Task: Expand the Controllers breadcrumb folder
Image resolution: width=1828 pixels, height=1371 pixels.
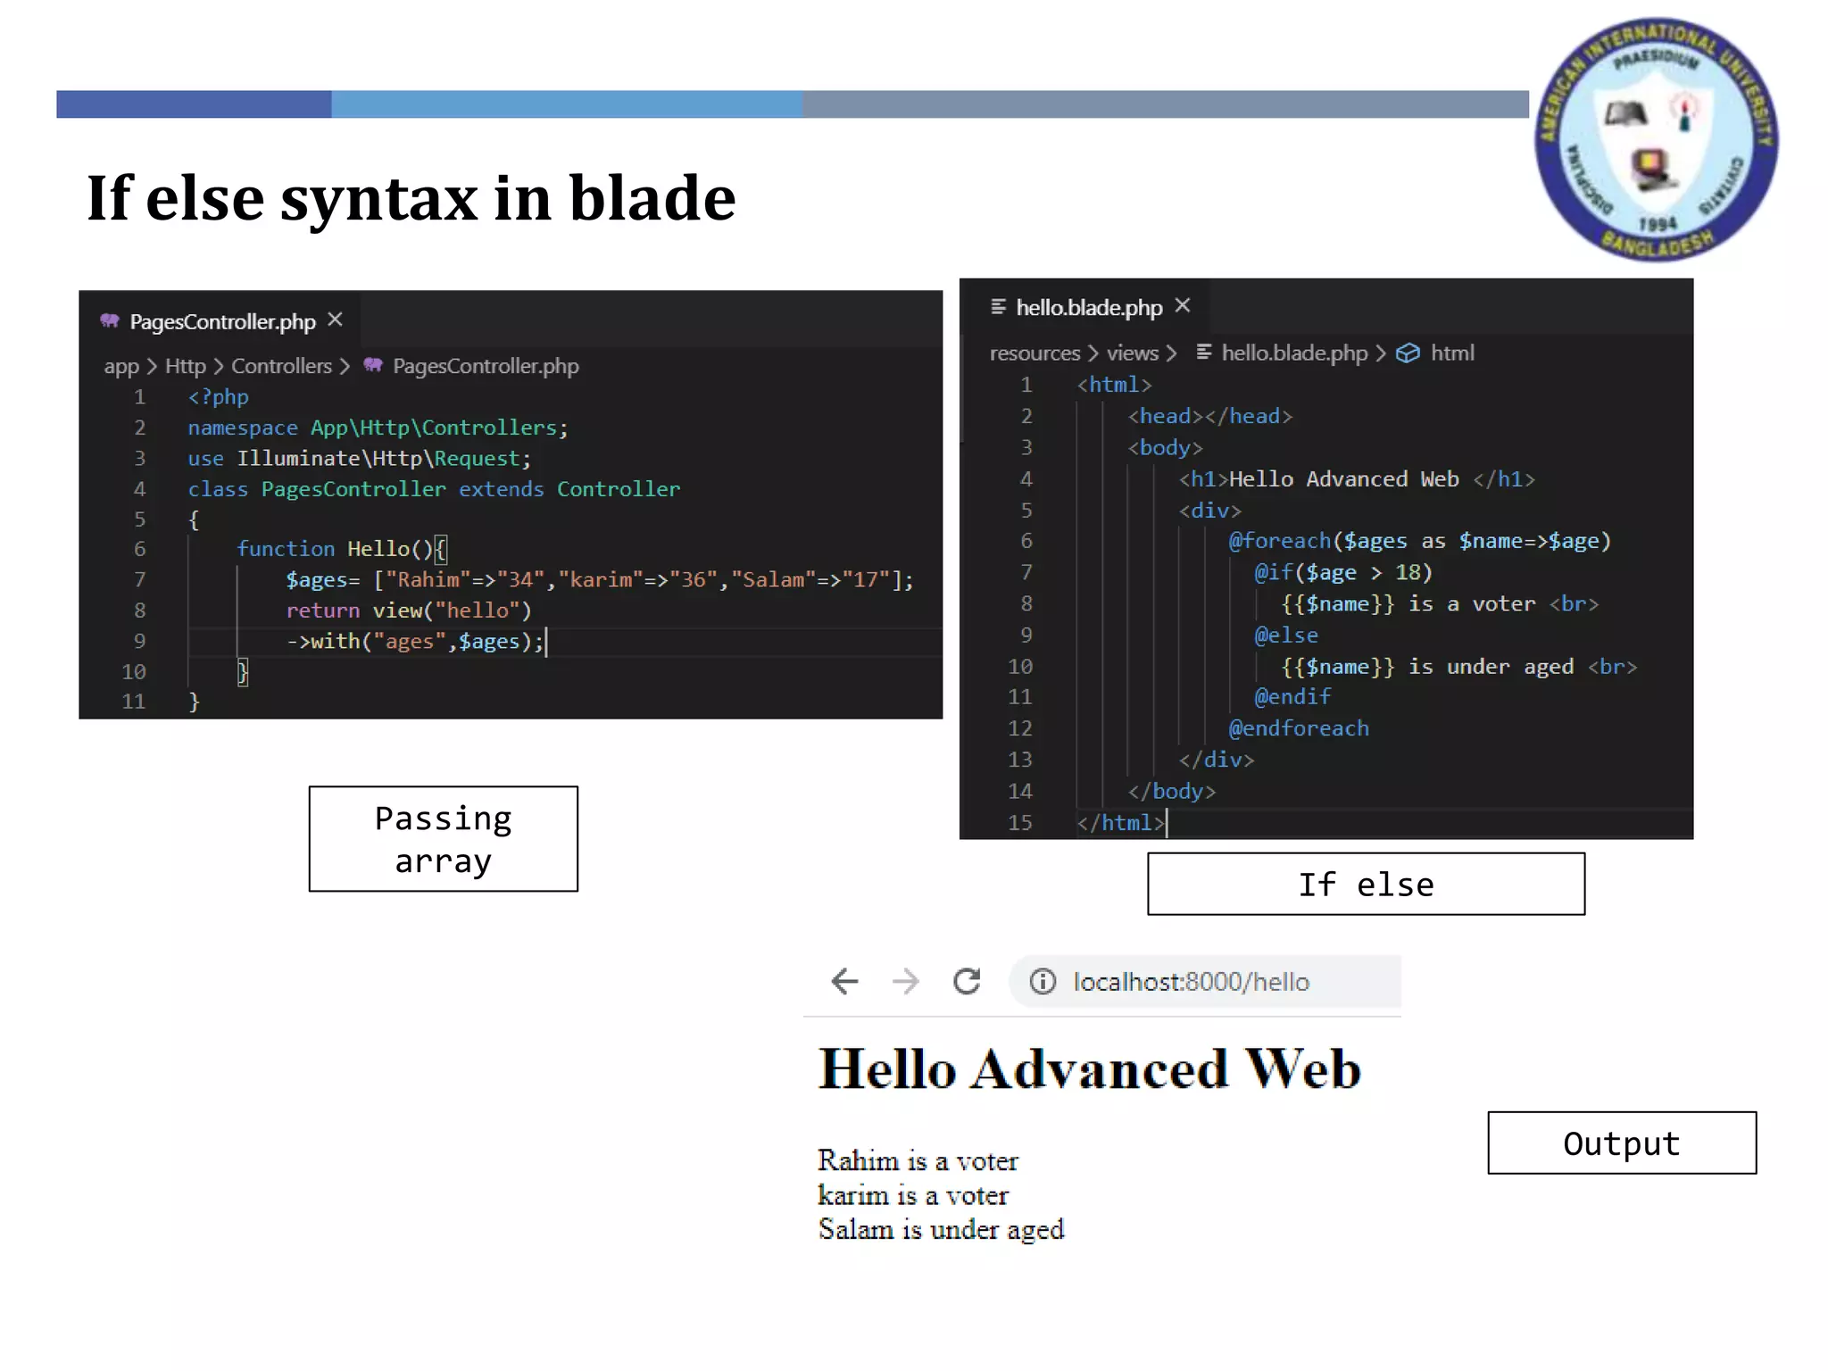Action: pos(281,366)
